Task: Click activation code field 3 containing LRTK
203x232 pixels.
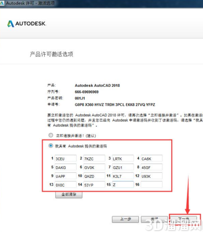Action: click(123, 159)
